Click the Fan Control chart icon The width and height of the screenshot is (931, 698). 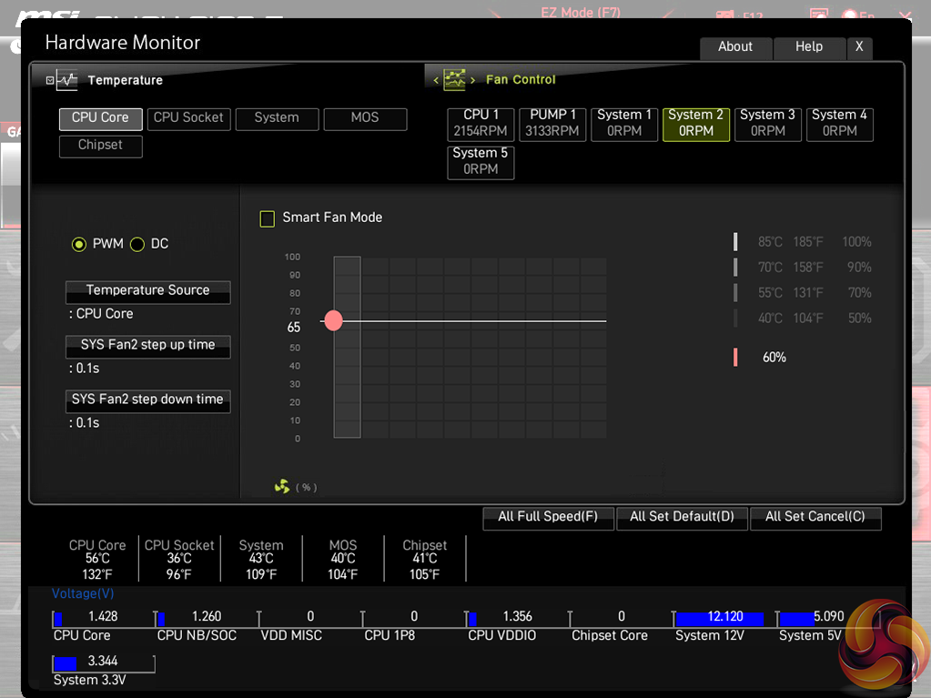click(x=454, y=80)
